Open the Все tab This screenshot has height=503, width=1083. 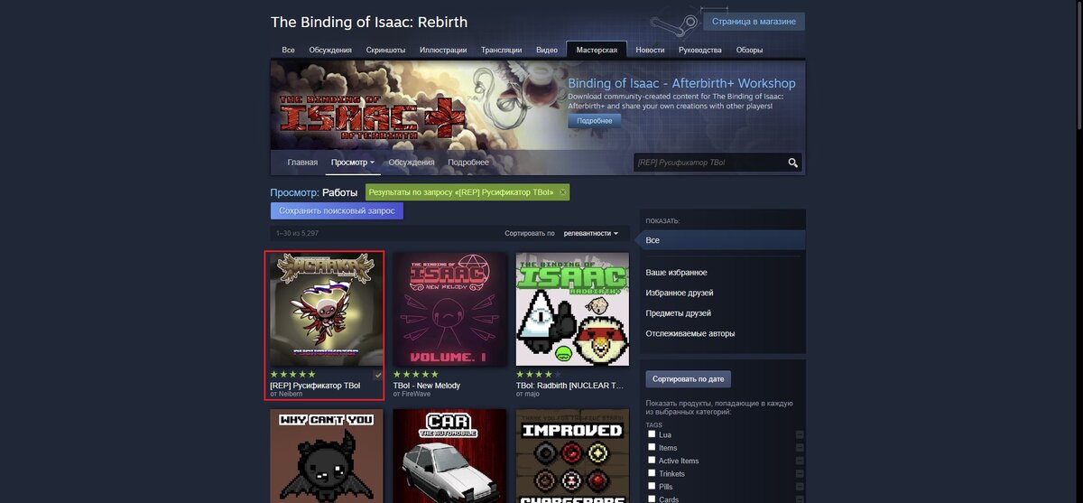[x=288, y=50]
